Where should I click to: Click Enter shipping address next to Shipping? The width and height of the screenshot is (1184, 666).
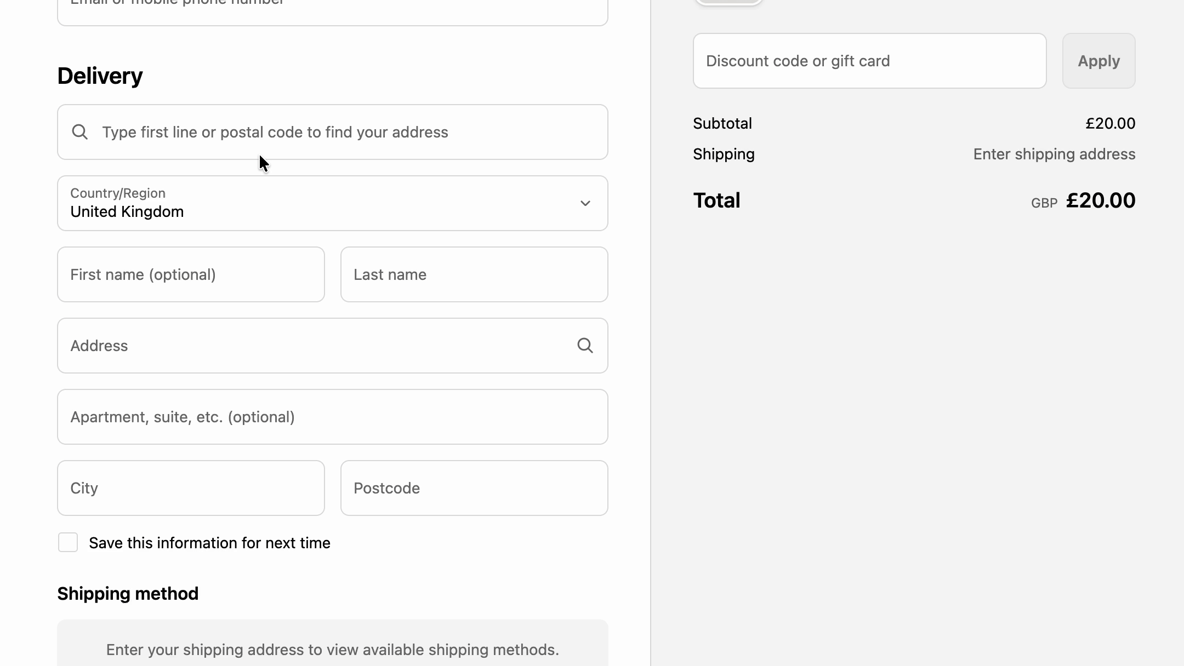tap(1054, 154)
